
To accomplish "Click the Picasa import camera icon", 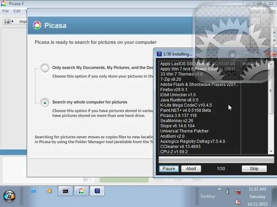I will pyautogui.click(x=8, y=21).
